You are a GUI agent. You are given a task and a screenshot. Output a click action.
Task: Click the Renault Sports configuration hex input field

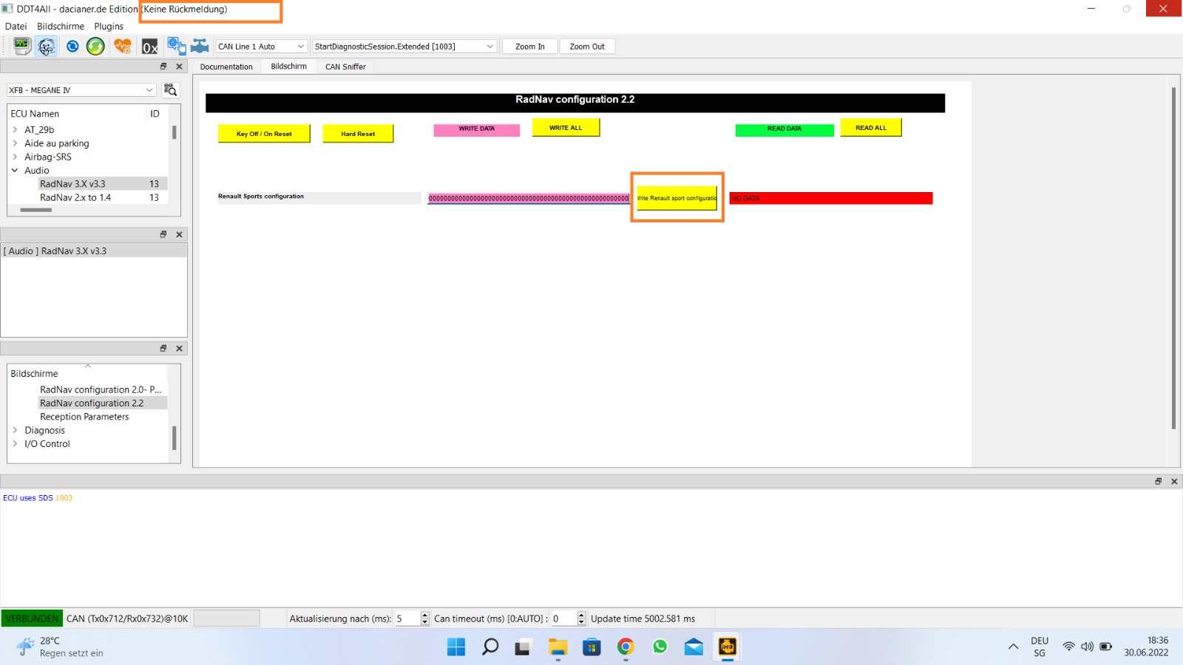(528, 198)
